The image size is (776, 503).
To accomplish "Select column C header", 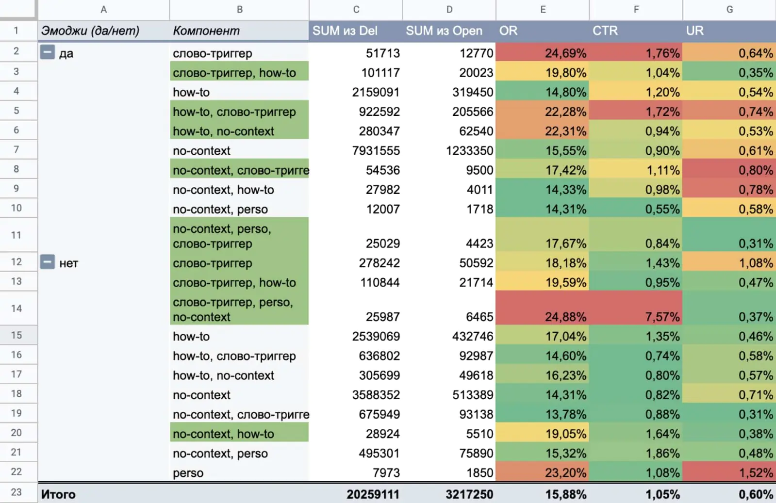I will pyautogui.click(x=356, y=9).
